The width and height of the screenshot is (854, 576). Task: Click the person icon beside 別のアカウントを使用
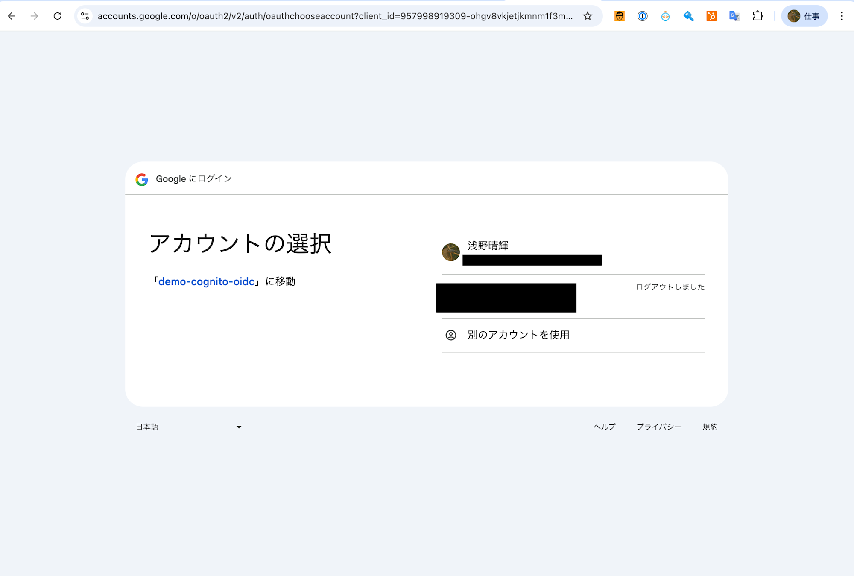(451, 335)
